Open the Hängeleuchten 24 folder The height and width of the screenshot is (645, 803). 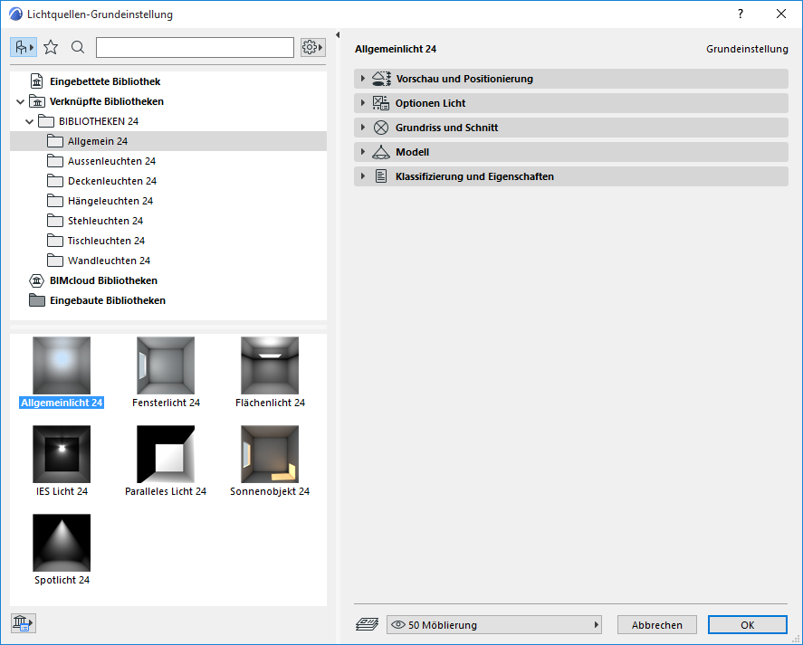pos(110,201)
